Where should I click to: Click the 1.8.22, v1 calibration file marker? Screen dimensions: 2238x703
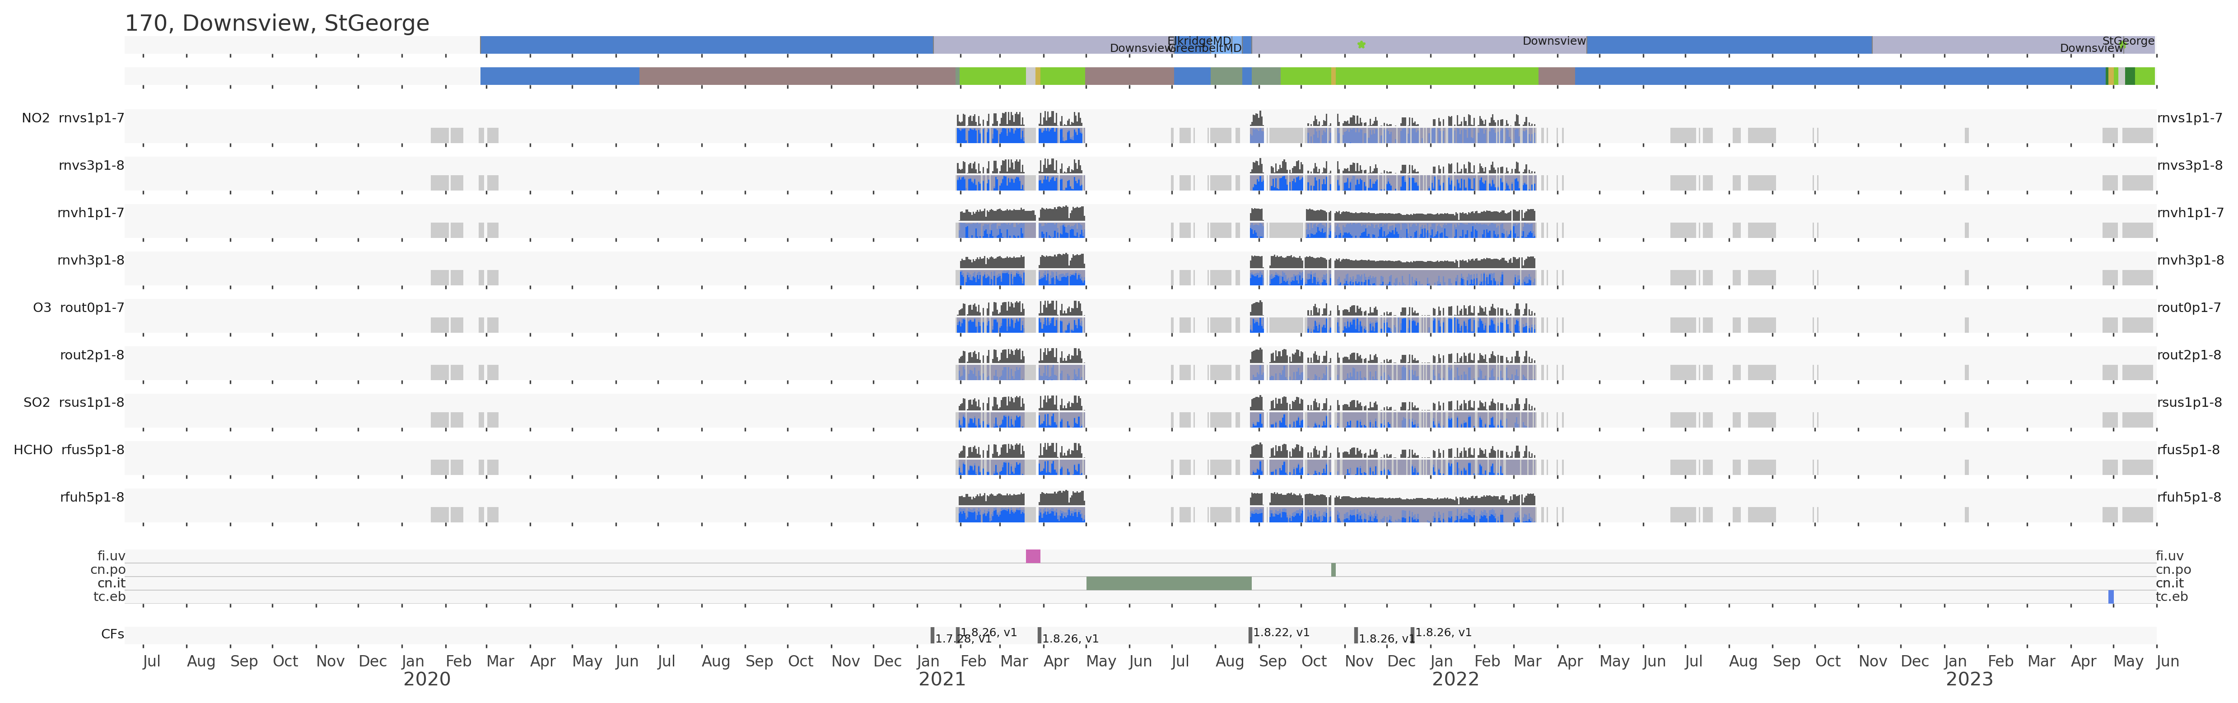pyautogui.click(x=1251, y=634)
